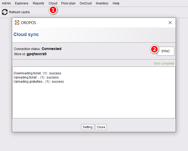The width and height of the screenshot is (188, 151).
Task: Click the OROPOS logo icon in dialog title
Action: 17,23
